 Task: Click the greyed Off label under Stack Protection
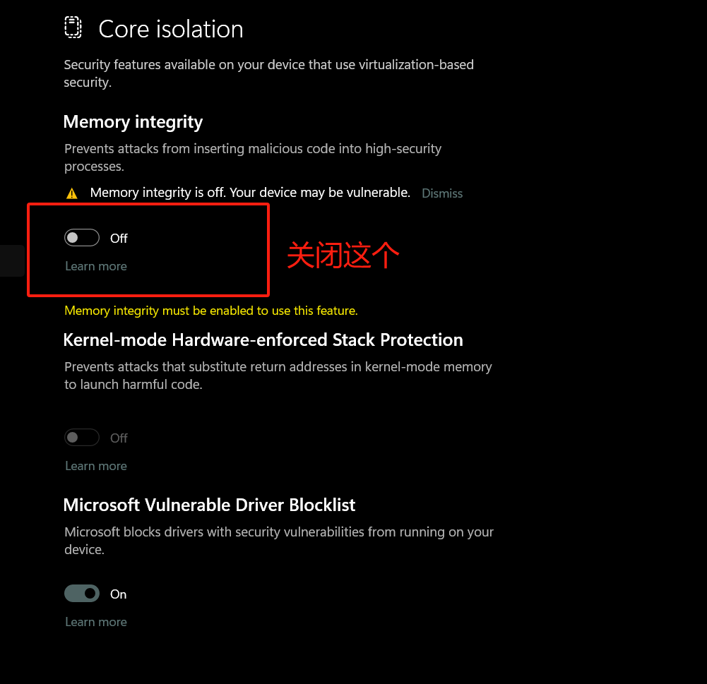pos(119,438)
